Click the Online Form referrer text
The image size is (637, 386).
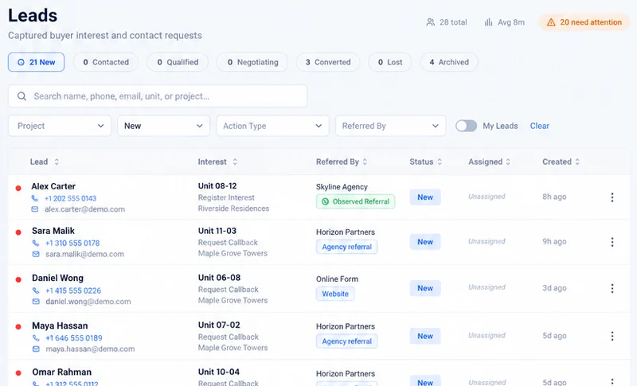point(337,279)
